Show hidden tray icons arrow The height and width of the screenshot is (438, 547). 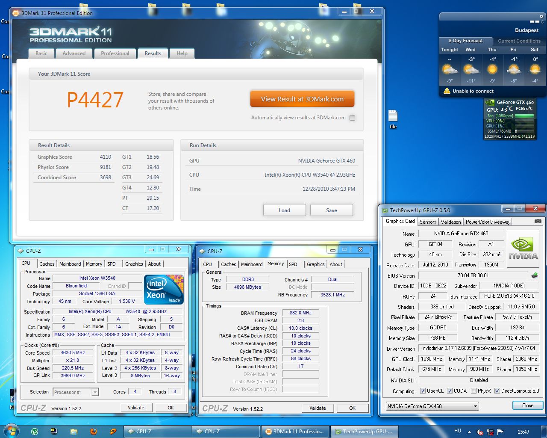tap(469, 432)
